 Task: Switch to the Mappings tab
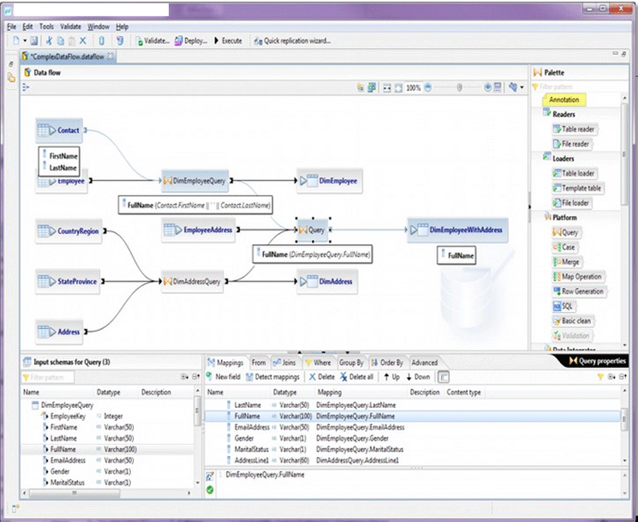click(x=226, y=363)
